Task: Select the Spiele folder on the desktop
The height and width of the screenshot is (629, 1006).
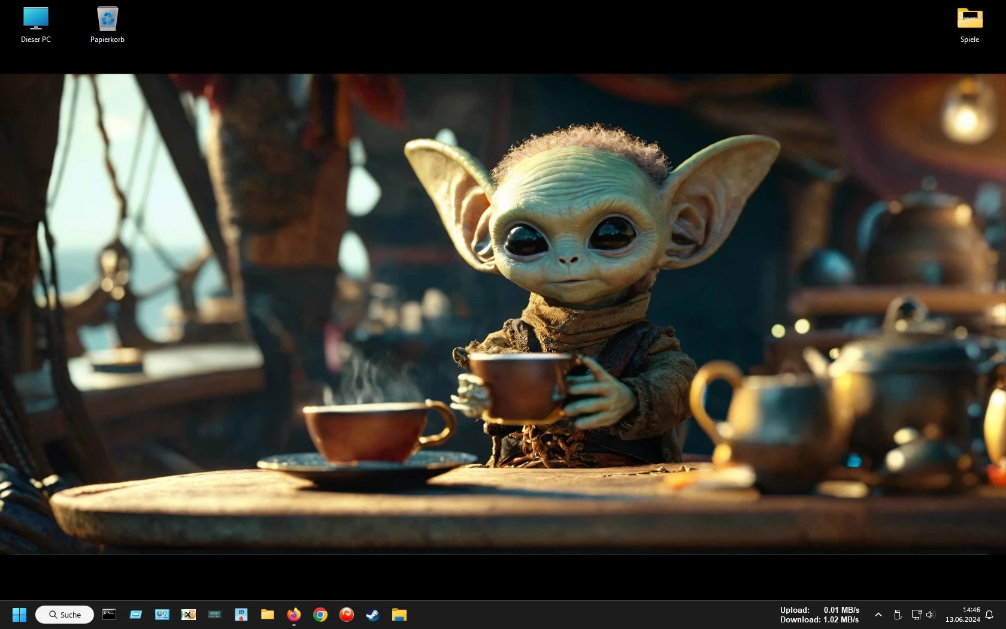Action: [x=969, y=25]
